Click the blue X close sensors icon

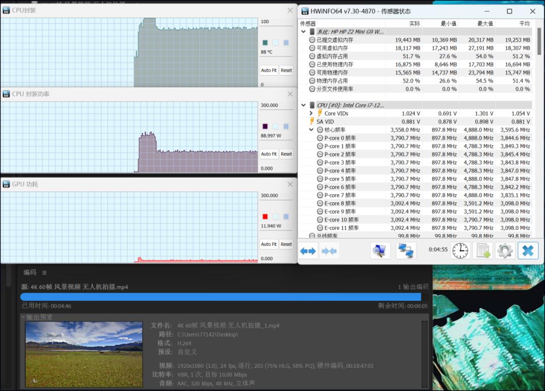pyautogui.click(x=527, y=251)
